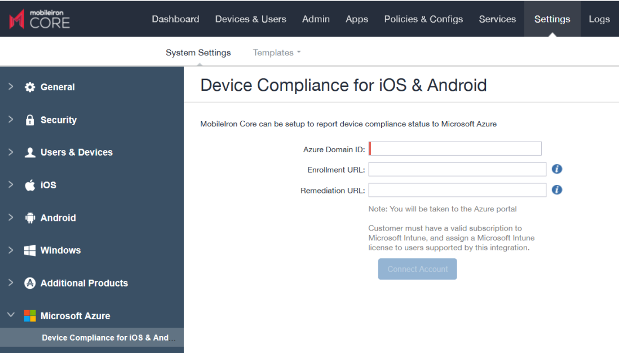Click the General gear icon
Screen dimensions: 619x353
point(30,87)
